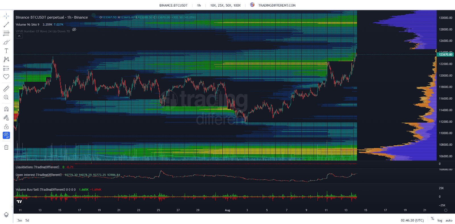The width and height of the screenshot is (455, 224).
Task: Click the current price label 123670.00
Action: 446,55
